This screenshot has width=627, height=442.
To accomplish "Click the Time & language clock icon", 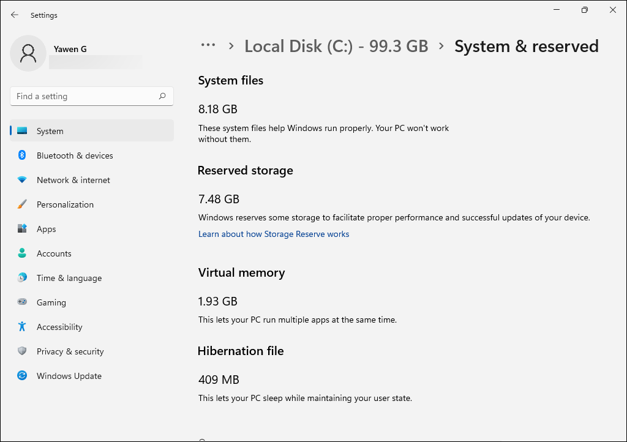I will click(x=22, y=277).
